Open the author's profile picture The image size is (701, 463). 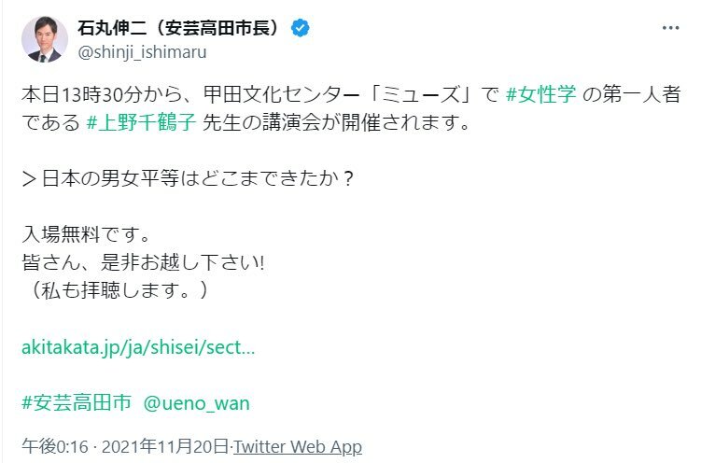point(43,38)
